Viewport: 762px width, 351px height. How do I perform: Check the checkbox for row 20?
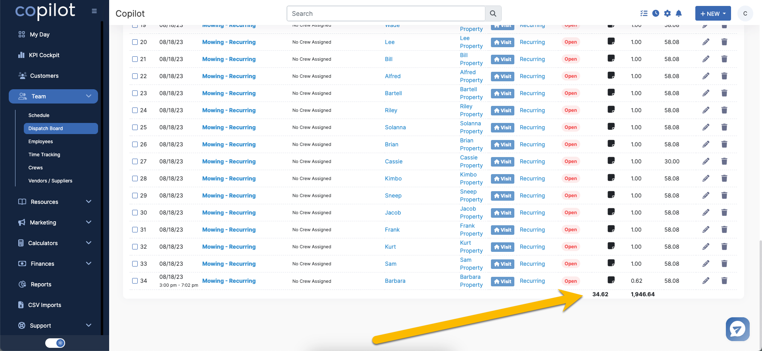pyautogui.click(x=135, y=42)
